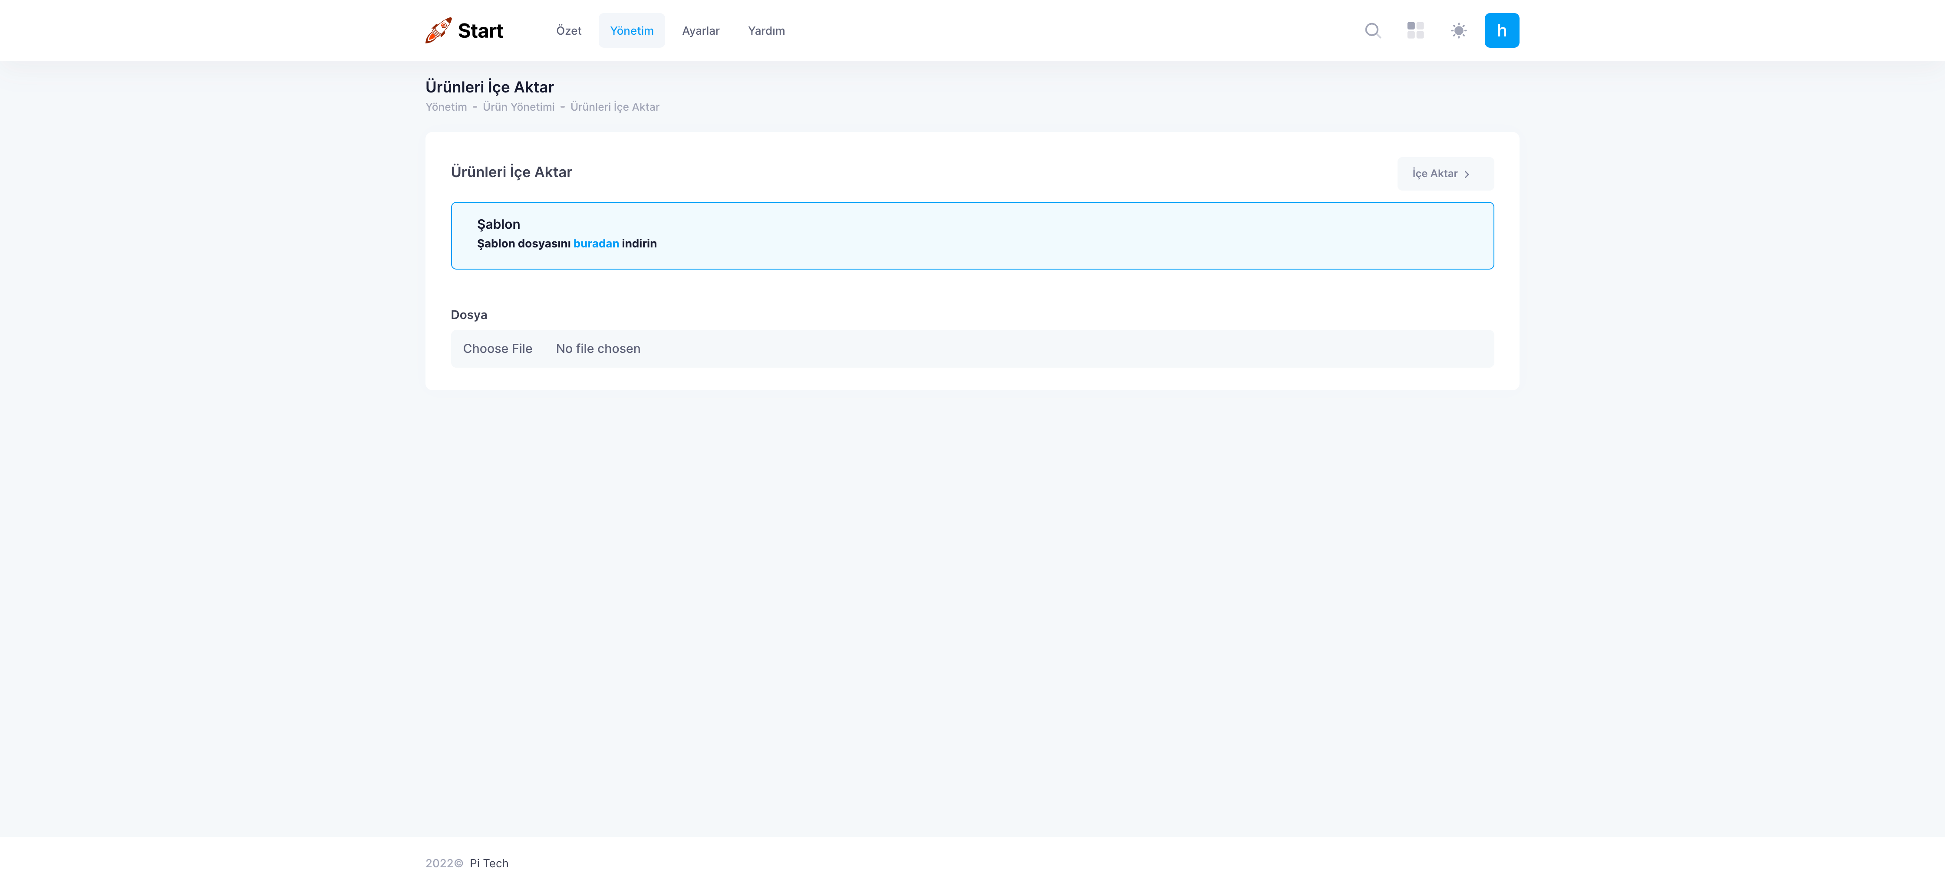Viewport: 1945px width, 889px height.
Task: Open the Ayarlar menu
Action: tap(700, 31)
